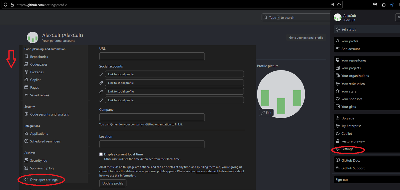Click the Feature preview beaker icon
400x190 pixels.
tap(338, 141)
